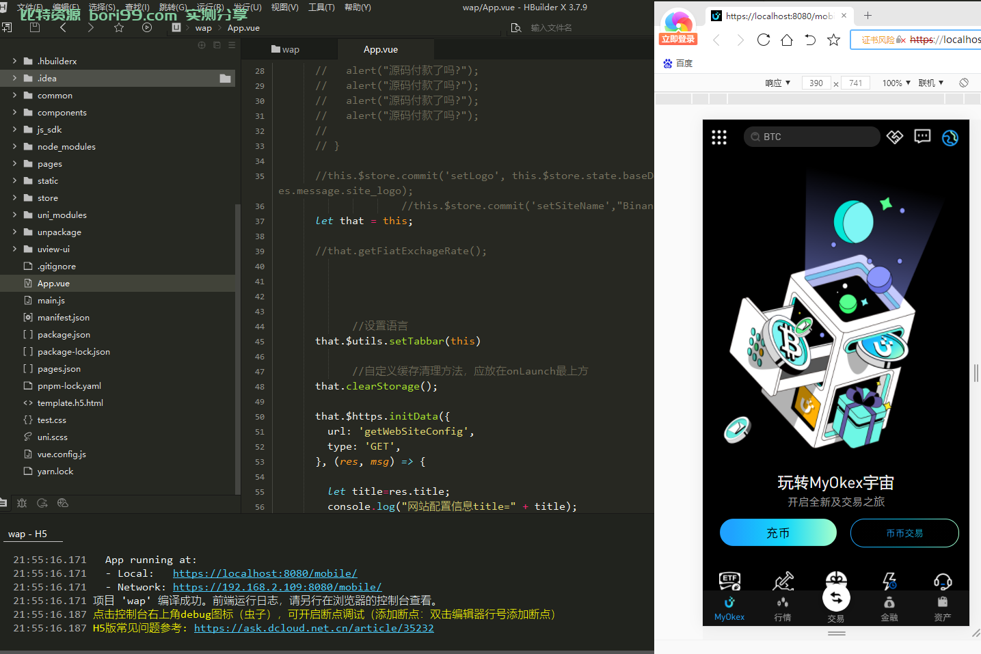Switch to 资产 assets tab

943,608
